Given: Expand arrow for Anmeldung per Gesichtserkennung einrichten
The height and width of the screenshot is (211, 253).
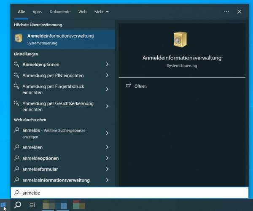Looking at the screenshot, I should 107,106.
